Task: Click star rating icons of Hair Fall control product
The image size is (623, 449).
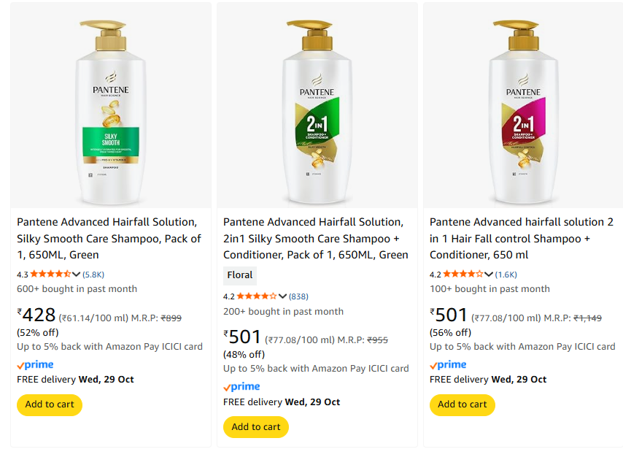Action: [x=463, y=275]
